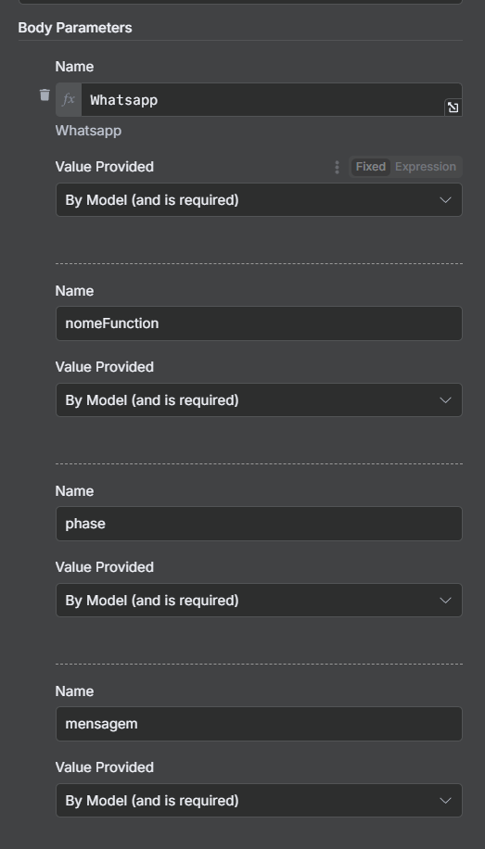Image resolution: width=485 pixels, height=849 pixels.
Task: Open Value Provided dropdown for nomeFunction
Action: (x=259, y=400)
